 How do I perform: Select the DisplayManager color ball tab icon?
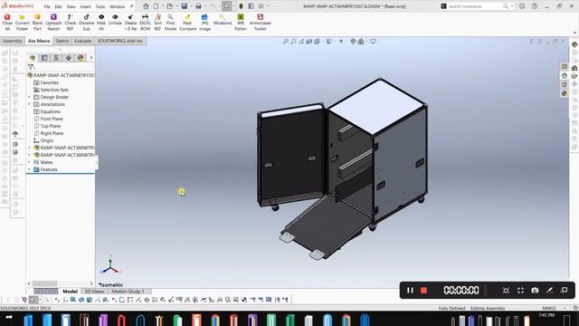(81, 58)
